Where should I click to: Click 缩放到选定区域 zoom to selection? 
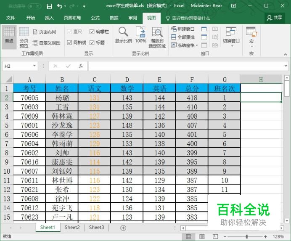(157, 37)
